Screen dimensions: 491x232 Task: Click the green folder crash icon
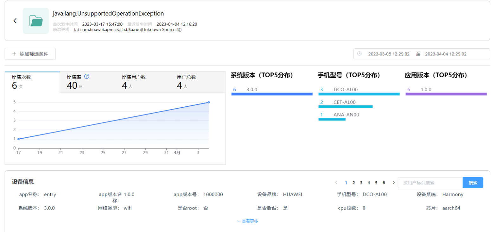36,21
